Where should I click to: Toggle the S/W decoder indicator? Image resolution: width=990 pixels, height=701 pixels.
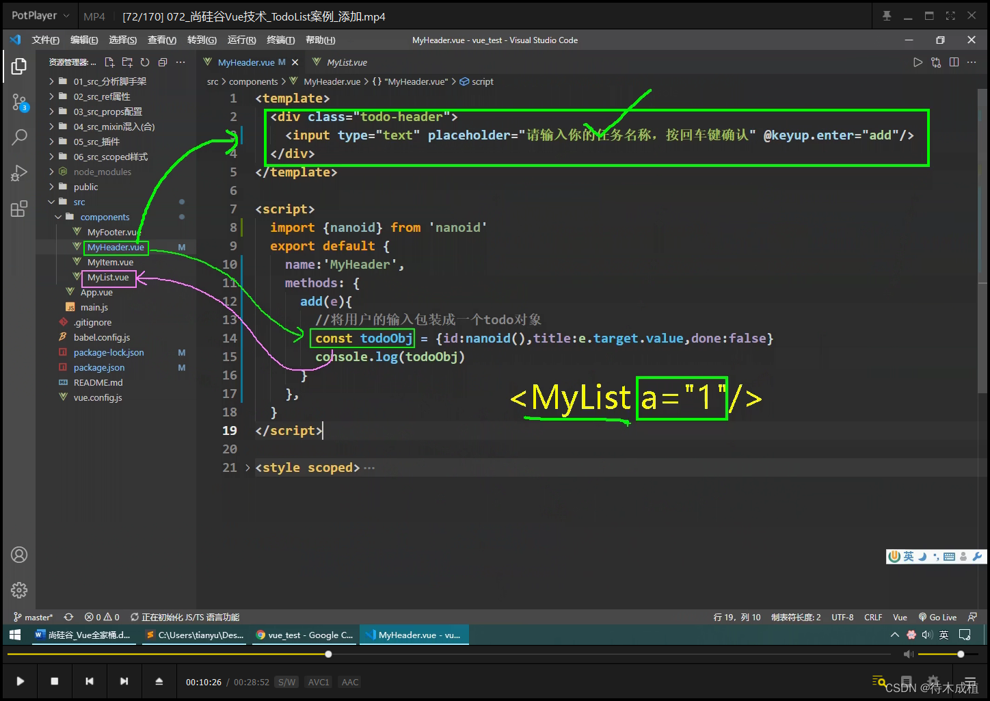point(287,682)
